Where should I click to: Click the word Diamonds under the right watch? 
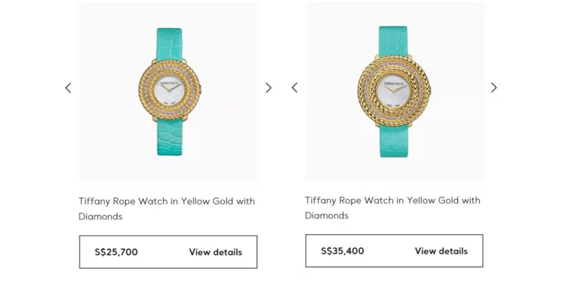[326, 215]
